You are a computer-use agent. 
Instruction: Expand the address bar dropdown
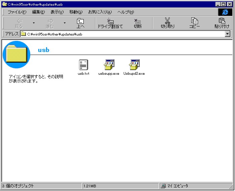click(x=227, y=34)
